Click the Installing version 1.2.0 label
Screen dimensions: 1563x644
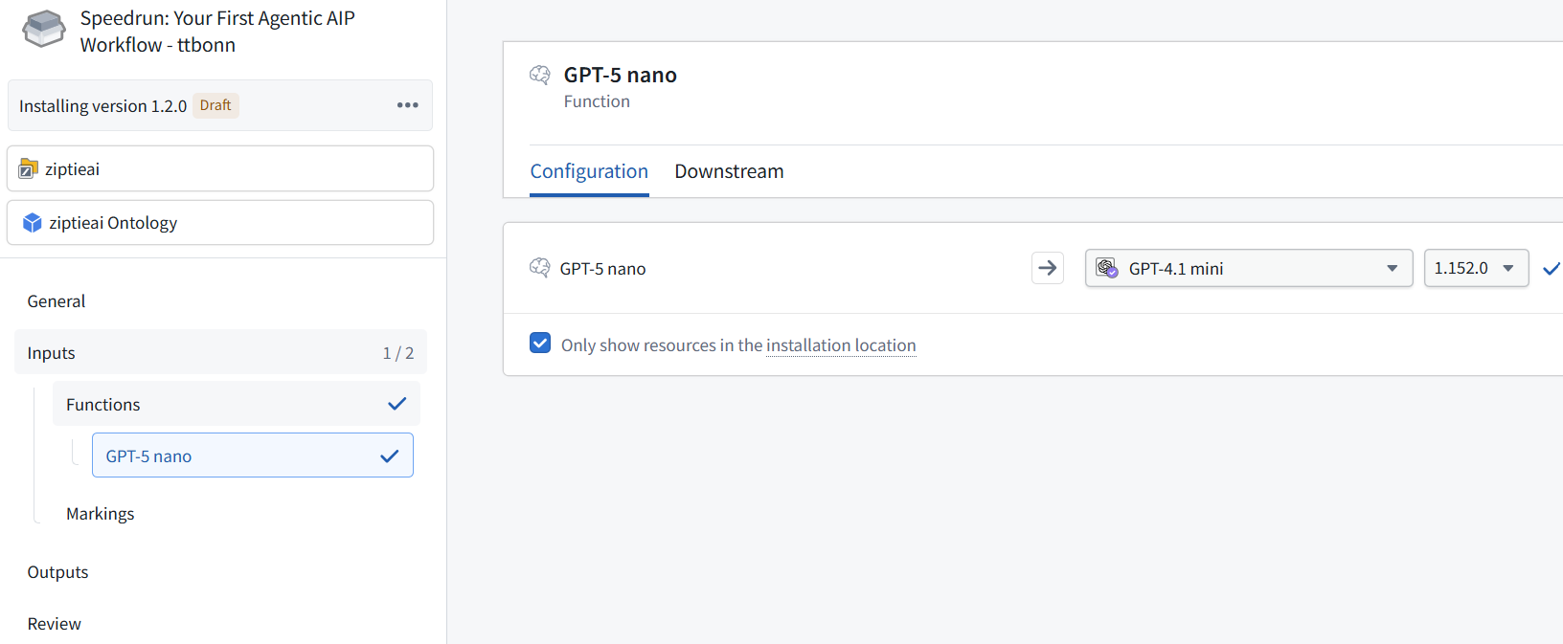point(102,106)
